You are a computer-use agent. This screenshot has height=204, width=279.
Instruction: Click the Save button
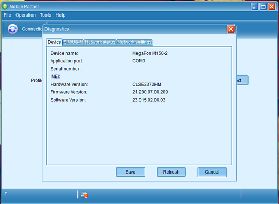[130, 172]
